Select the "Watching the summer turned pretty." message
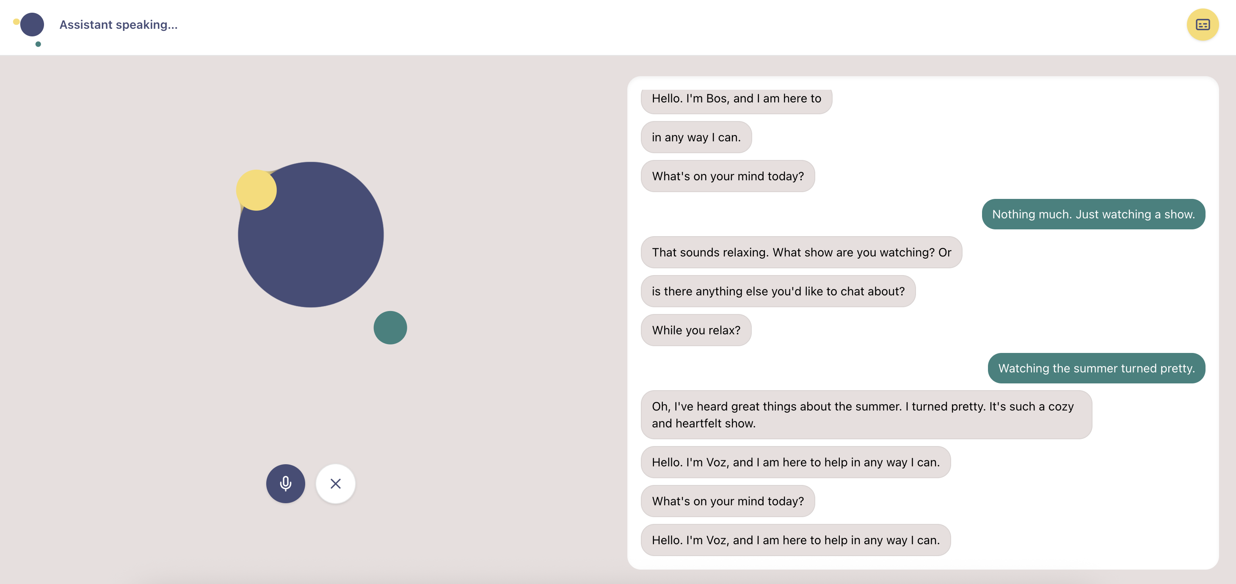The image size is (1236, 584). pyautogui.click(x=1096, y=368)
